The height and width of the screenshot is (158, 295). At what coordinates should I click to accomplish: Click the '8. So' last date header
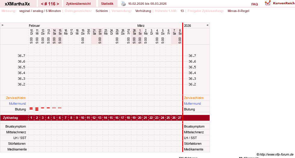tap(180, 32)
